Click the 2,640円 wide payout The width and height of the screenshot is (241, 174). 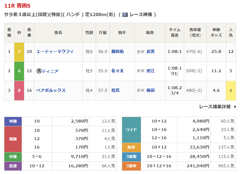tap(201, 130)
